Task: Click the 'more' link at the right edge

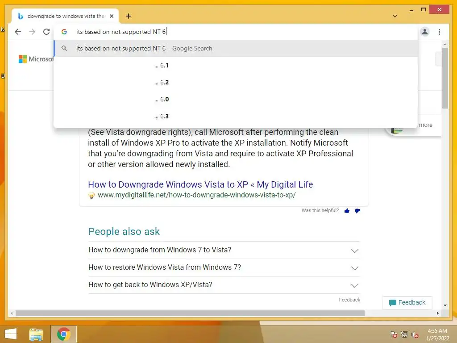Action: [425, 125]
